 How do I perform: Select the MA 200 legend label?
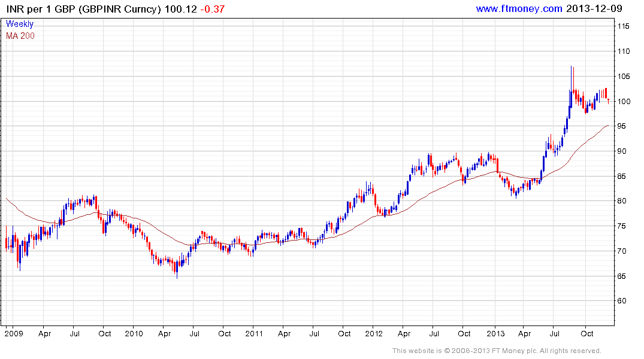point(20,36)
